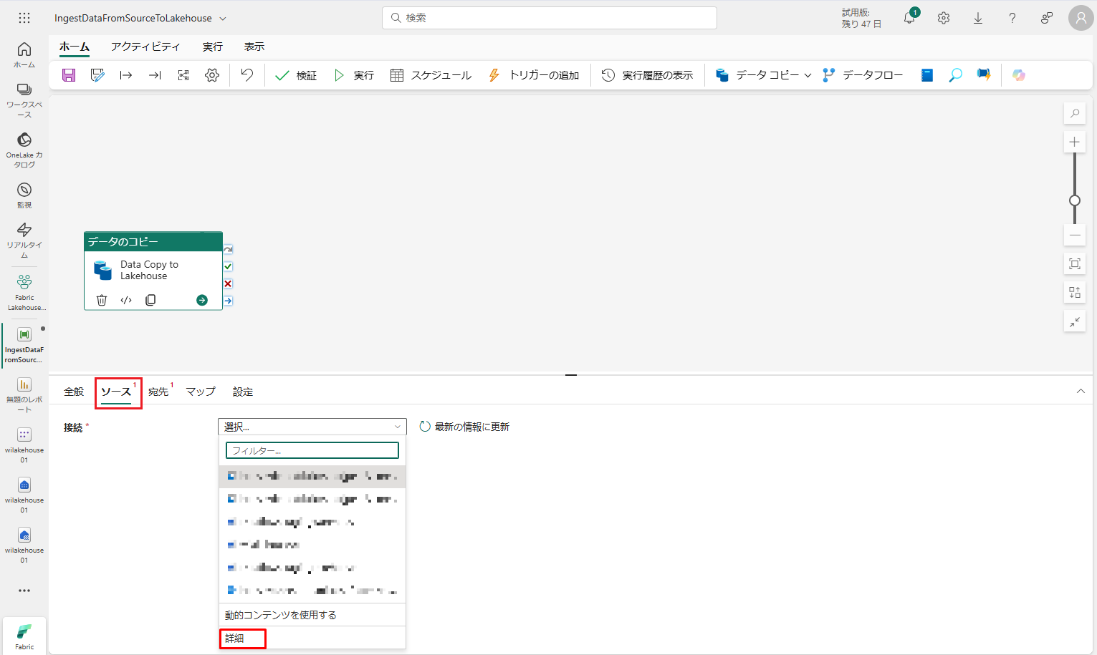Click the bar-then-arrow icon in the toolbar

(126, 75)
